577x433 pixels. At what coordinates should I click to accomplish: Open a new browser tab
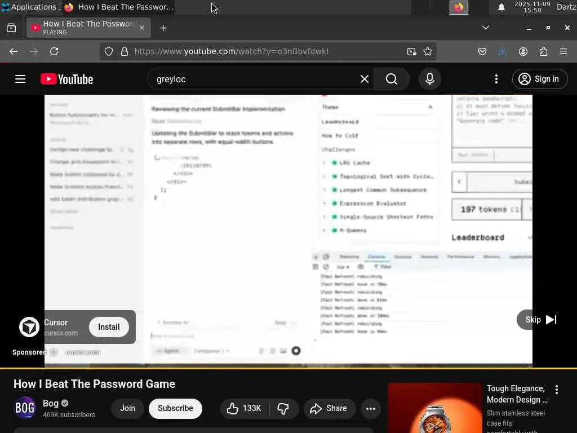click(163, 28)
